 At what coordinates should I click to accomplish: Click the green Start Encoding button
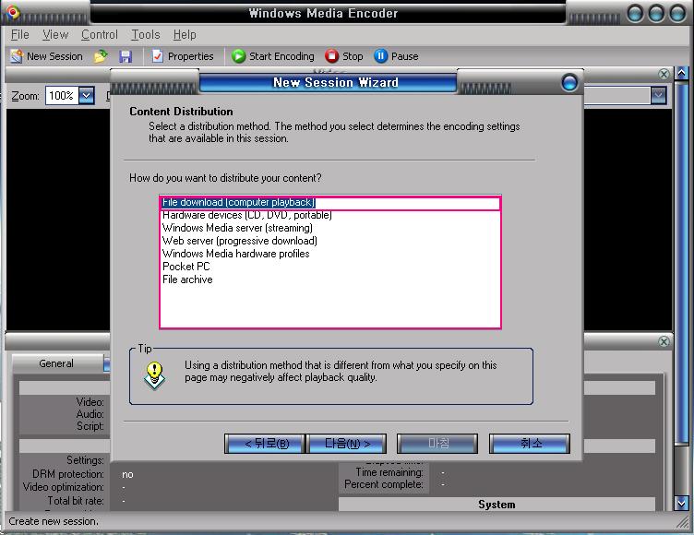click(272, 56)
